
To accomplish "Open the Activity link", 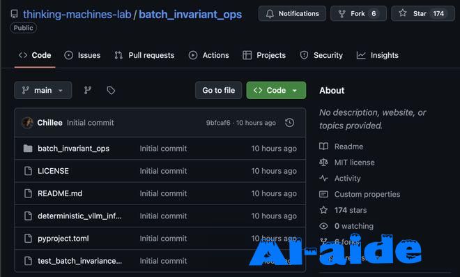I will coord(347,179).
